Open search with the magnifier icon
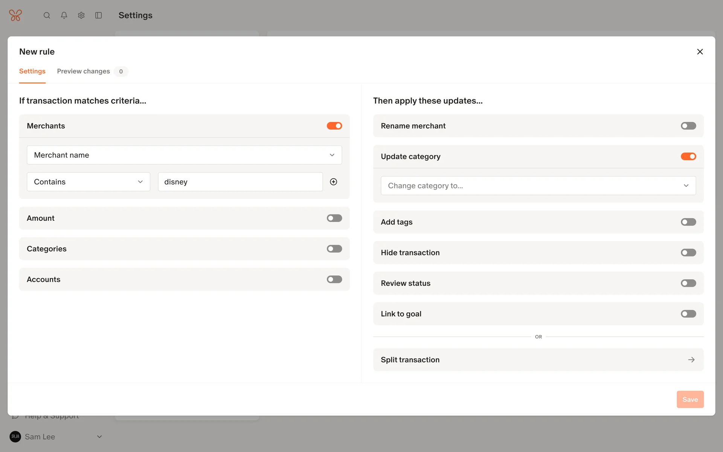The image size is (723, 452). (47, 15)
